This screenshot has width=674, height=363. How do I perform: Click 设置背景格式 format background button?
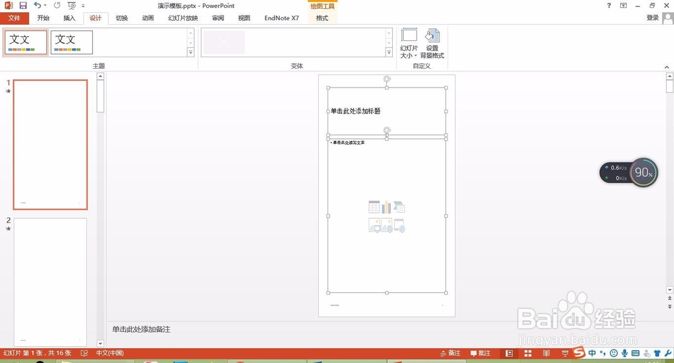point(432,43)
